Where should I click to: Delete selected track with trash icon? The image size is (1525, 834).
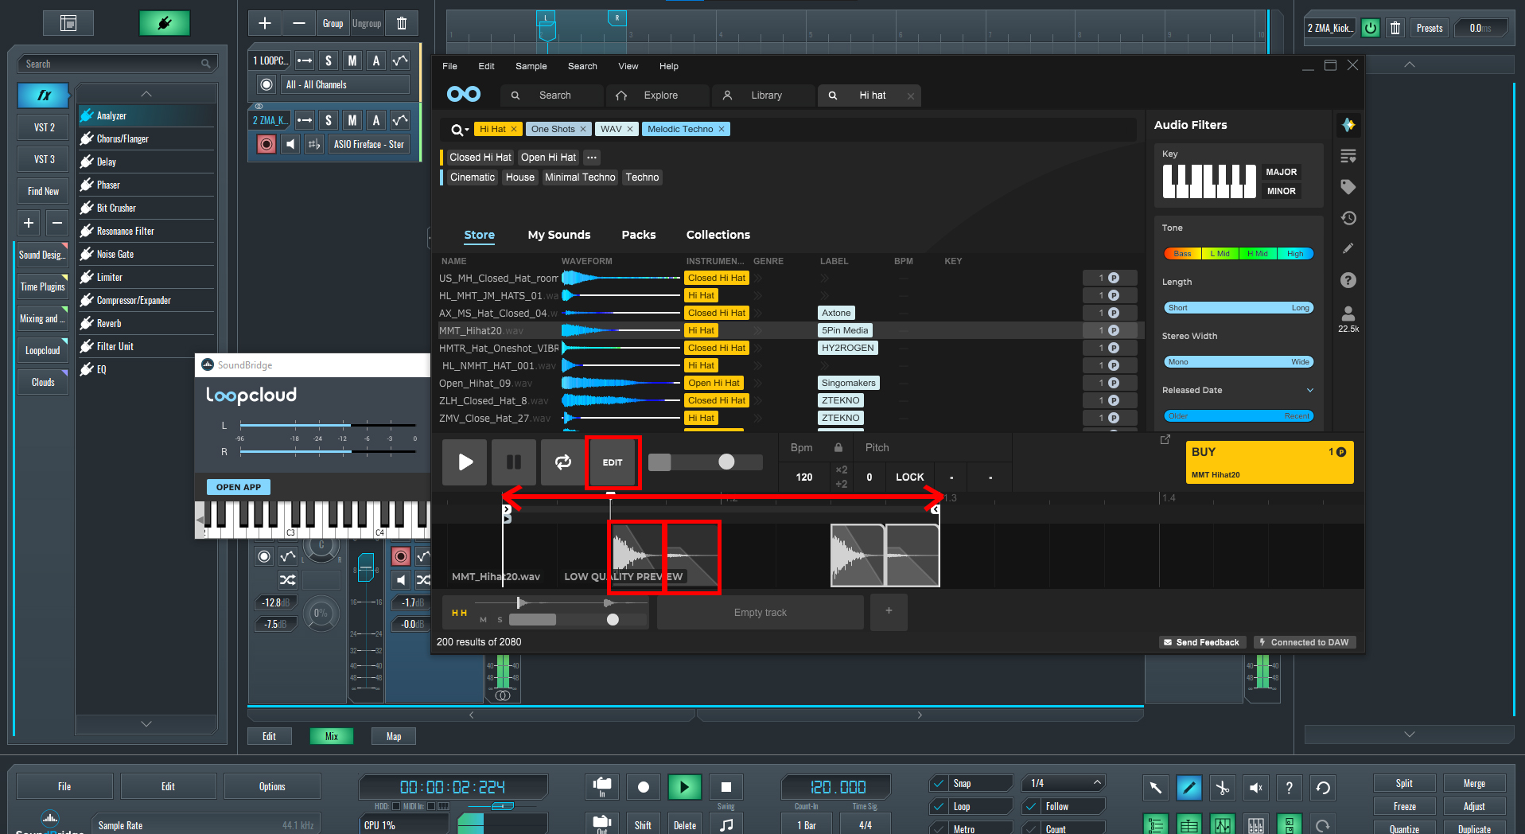402,23
